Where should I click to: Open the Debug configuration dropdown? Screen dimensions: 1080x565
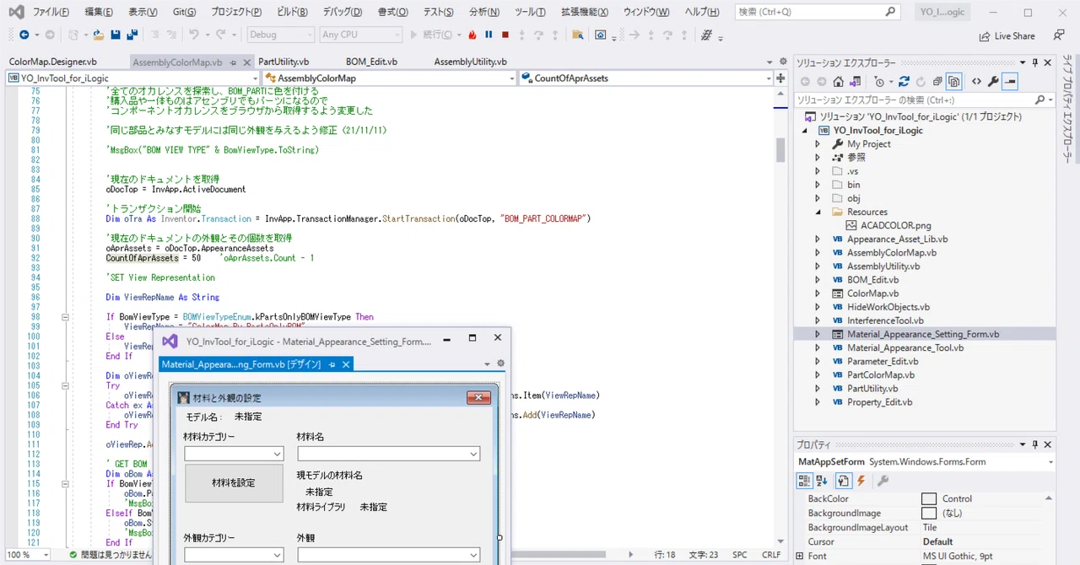[x=281, y=35]
